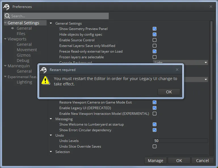Image resolution: width=218 pixels, height=168 pixels.
Task: Check Undo Slice Override Saves
Action: coord(154,147)
